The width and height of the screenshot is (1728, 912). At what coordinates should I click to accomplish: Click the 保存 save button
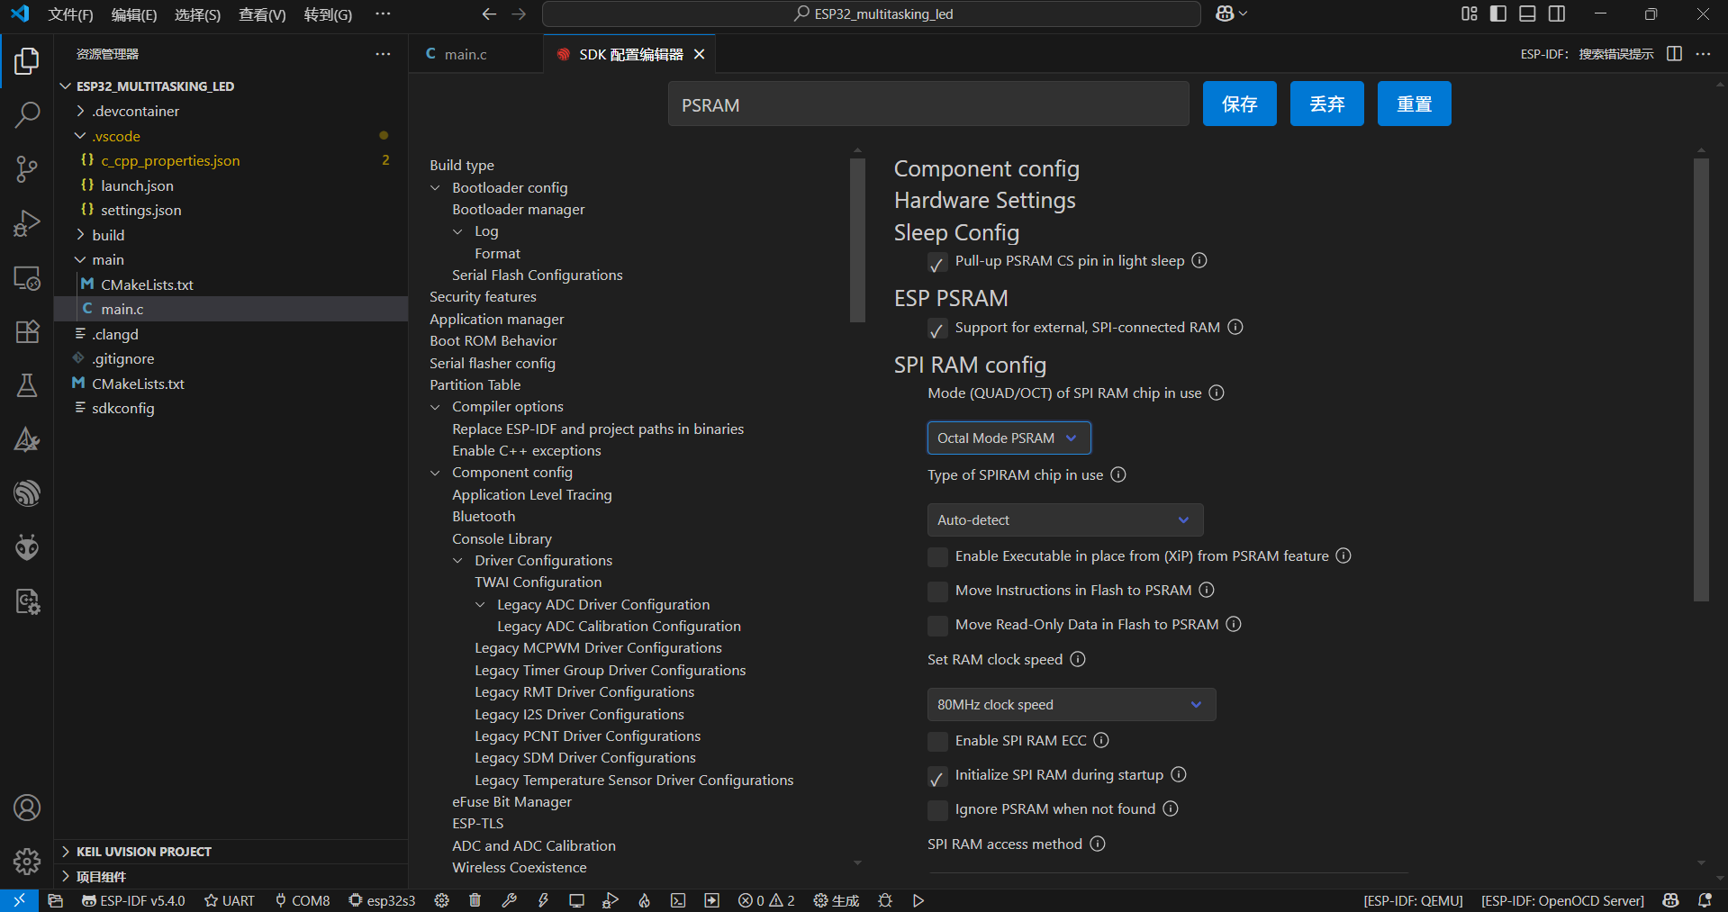pos(1240,104)
